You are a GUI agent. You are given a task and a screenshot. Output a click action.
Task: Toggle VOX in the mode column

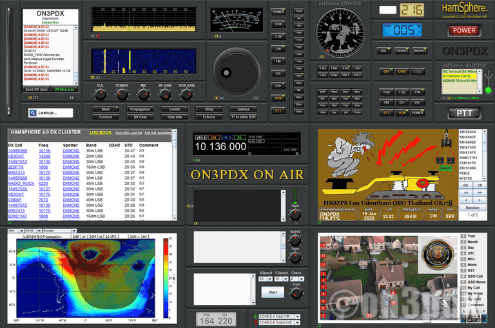[x=278, y=98]
